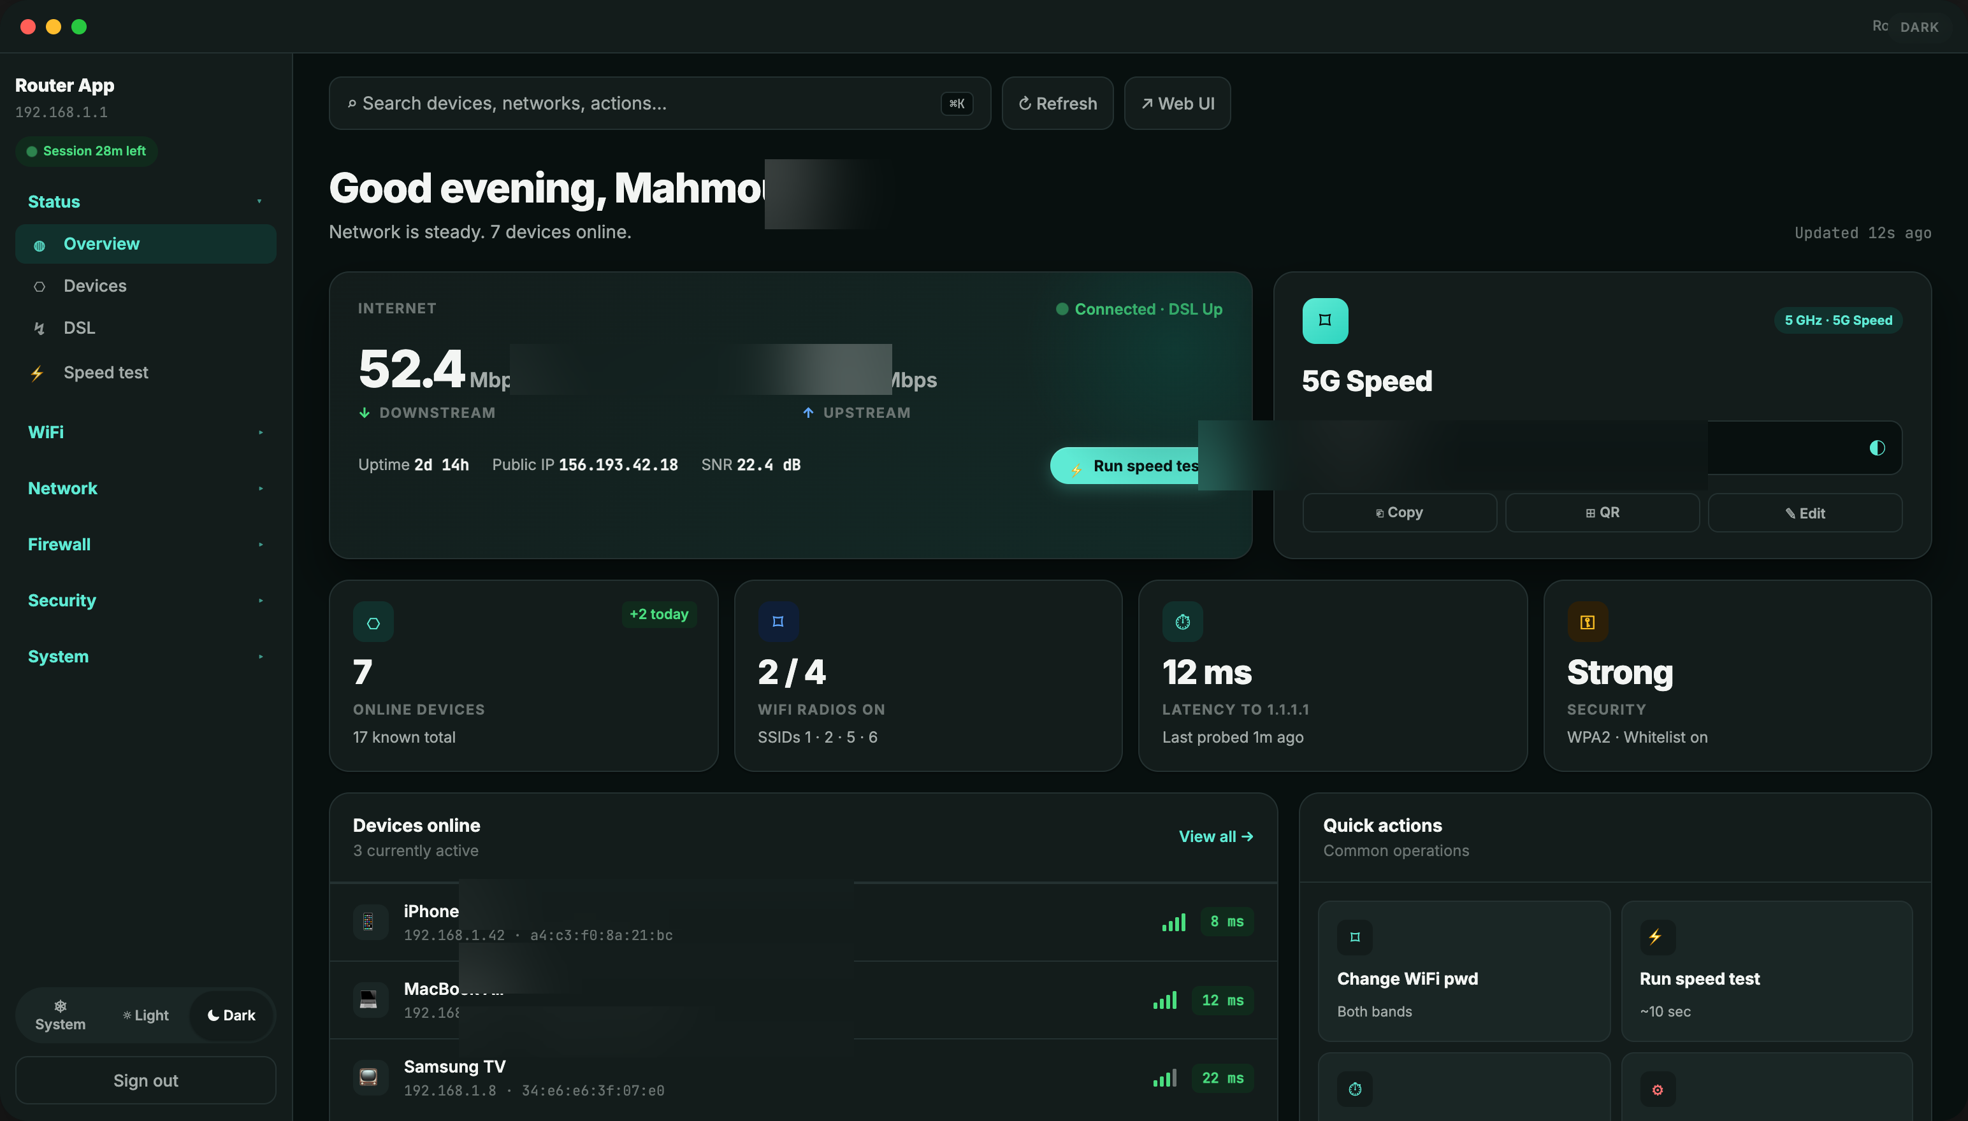Switch theme to System mode

60,1015
